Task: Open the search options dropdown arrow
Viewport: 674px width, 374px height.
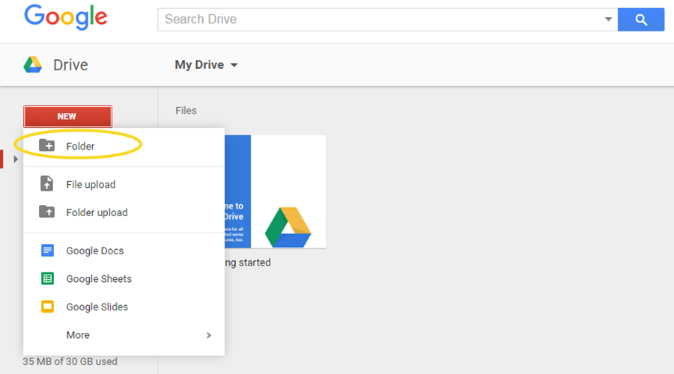Action: [x=608, y=19]
